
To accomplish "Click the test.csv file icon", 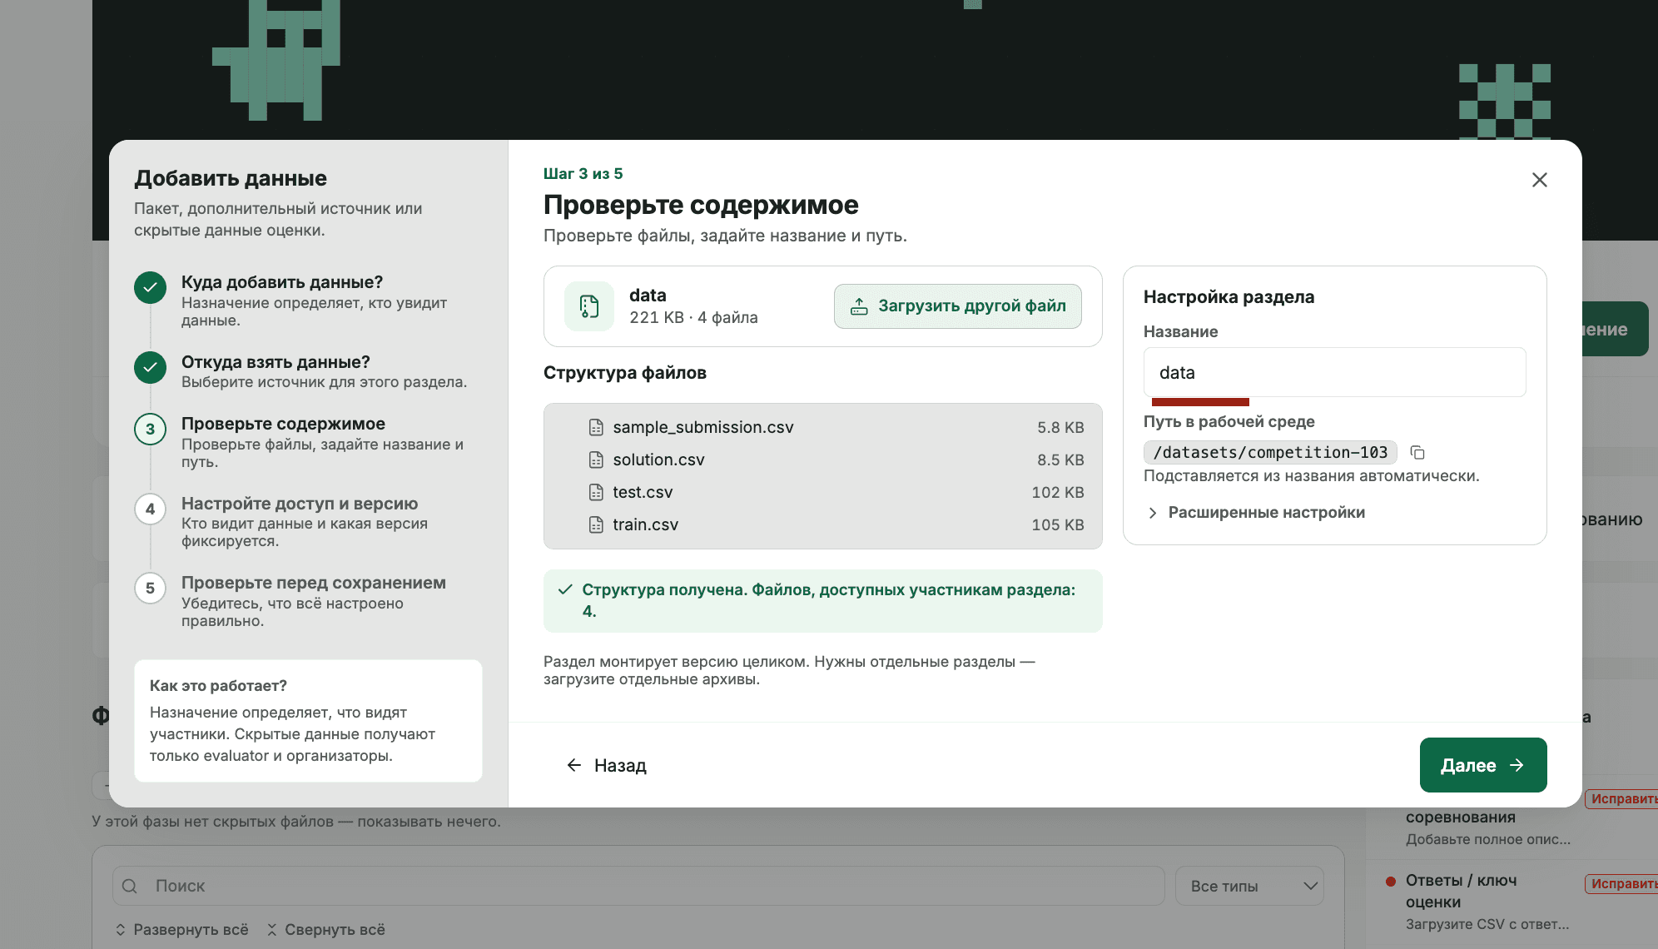I will click(x=596, y=492).
